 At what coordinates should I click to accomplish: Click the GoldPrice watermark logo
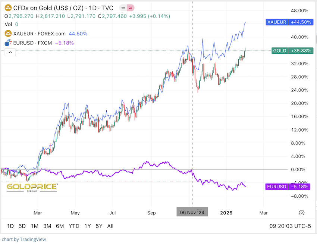pos(32,187)
